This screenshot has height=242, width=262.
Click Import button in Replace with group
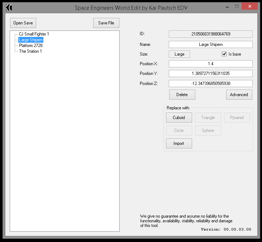(179, 143)
